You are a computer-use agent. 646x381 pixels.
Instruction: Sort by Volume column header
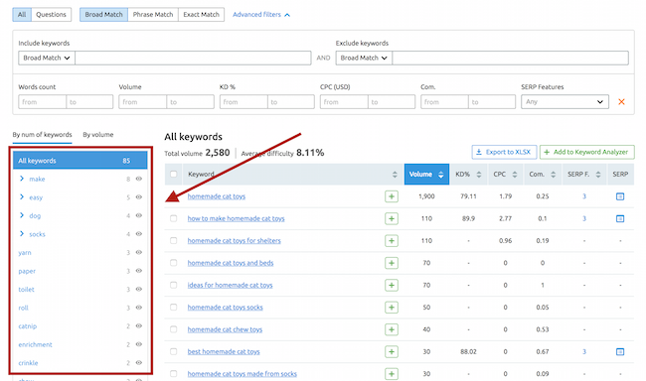click(x=426, y=174)
